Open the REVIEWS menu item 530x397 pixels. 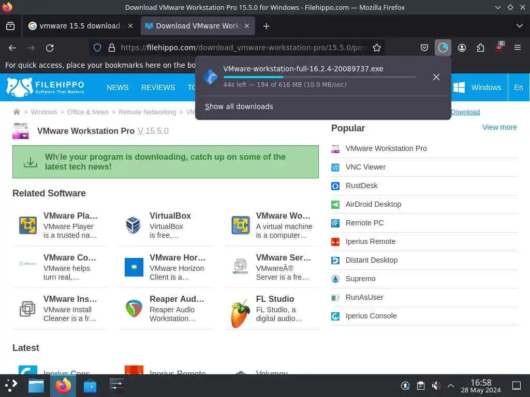[158, 87]
